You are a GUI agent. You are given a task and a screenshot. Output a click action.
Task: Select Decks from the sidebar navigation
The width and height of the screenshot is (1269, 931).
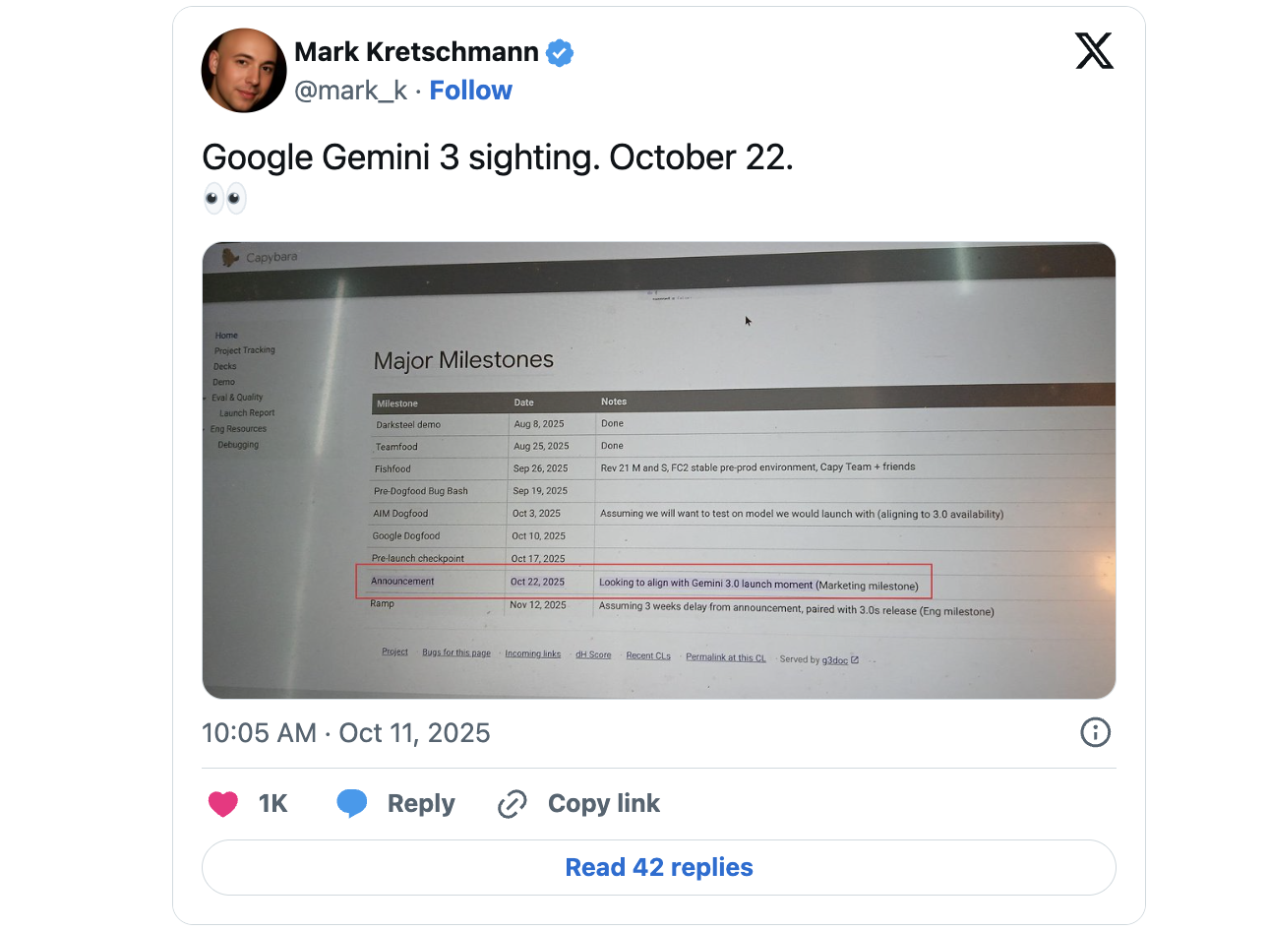[223, 365]
